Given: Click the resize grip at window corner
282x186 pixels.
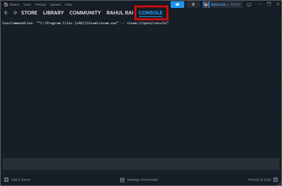Looking at the screenshot, I should [280, 184].
